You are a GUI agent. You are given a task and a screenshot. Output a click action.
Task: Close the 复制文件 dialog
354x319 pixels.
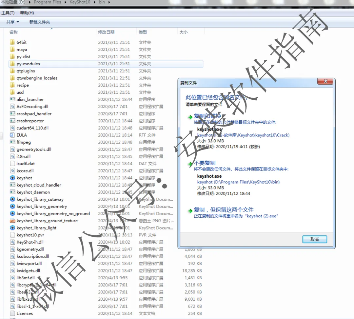pyautogui.click(x=325, y=81)
